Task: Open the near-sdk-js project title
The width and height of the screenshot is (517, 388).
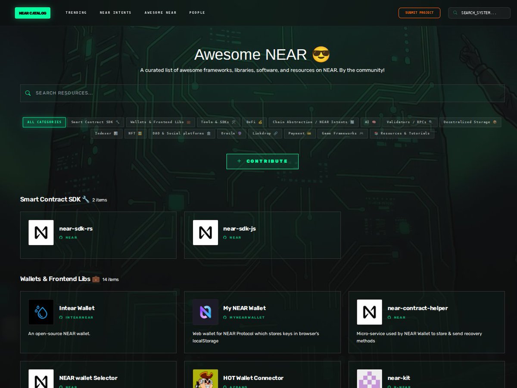Action: pos(240,229)
